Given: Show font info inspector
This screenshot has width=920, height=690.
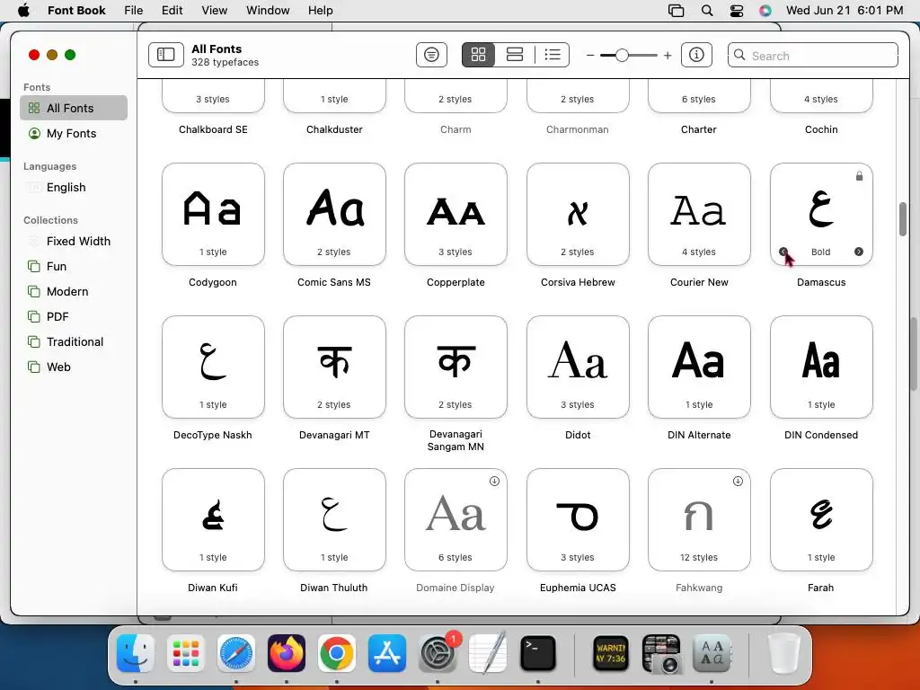Looking at the screenshot, I should [x=696, y=55].
